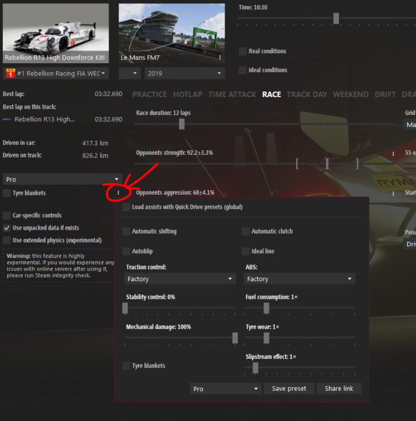Tick Tyre blankets inside assists popup
Image resolution: width=416 pixels, height=421 pixels.
[x=126, y=366]
